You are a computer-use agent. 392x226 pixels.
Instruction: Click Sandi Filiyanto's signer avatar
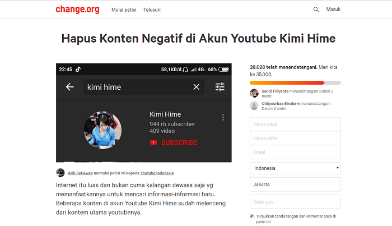point(254,93)
